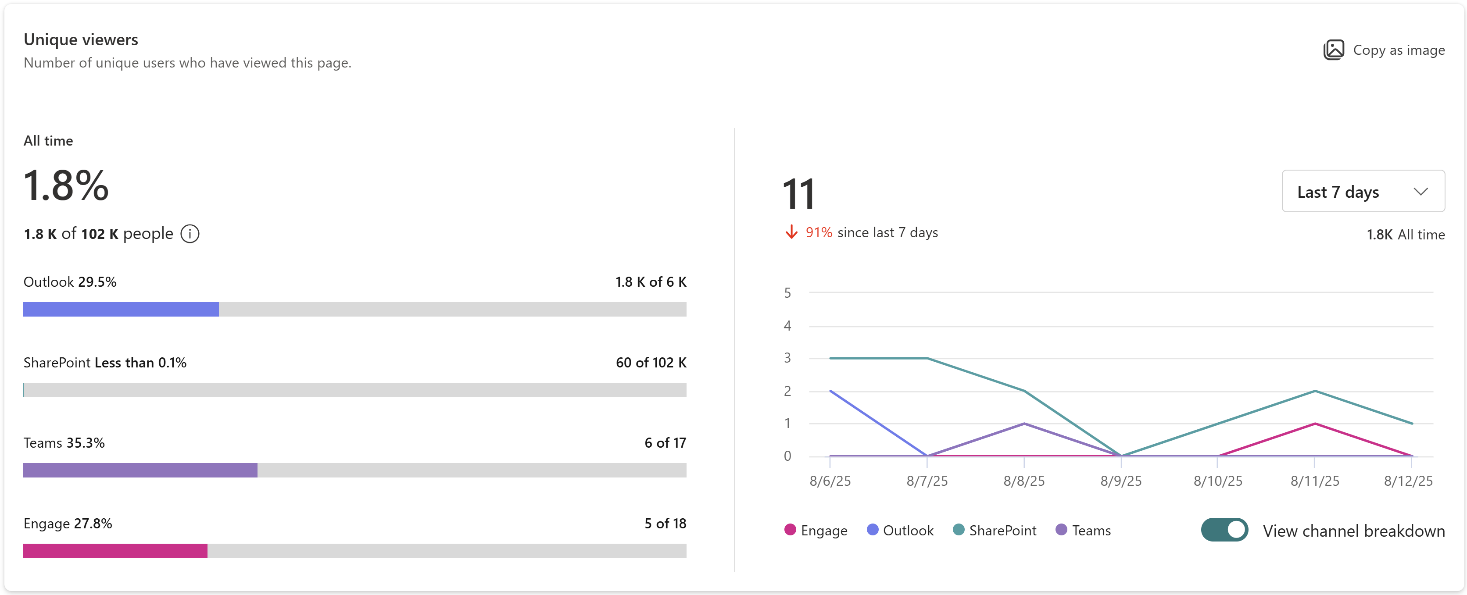Disable the View channel breakdown toggle
Screen dimensions: 1467x595
tap(1225, 530)
